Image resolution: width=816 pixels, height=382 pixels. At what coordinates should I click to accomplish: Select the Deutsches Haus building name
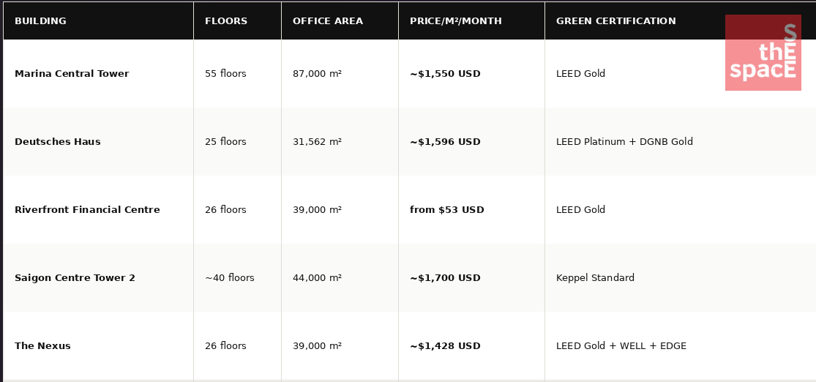click(58, 142)
